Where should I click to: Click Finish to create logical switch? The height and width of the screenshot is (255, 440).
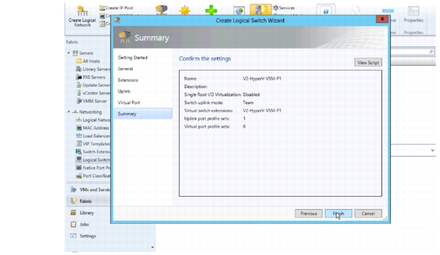(x=339, y=213)
